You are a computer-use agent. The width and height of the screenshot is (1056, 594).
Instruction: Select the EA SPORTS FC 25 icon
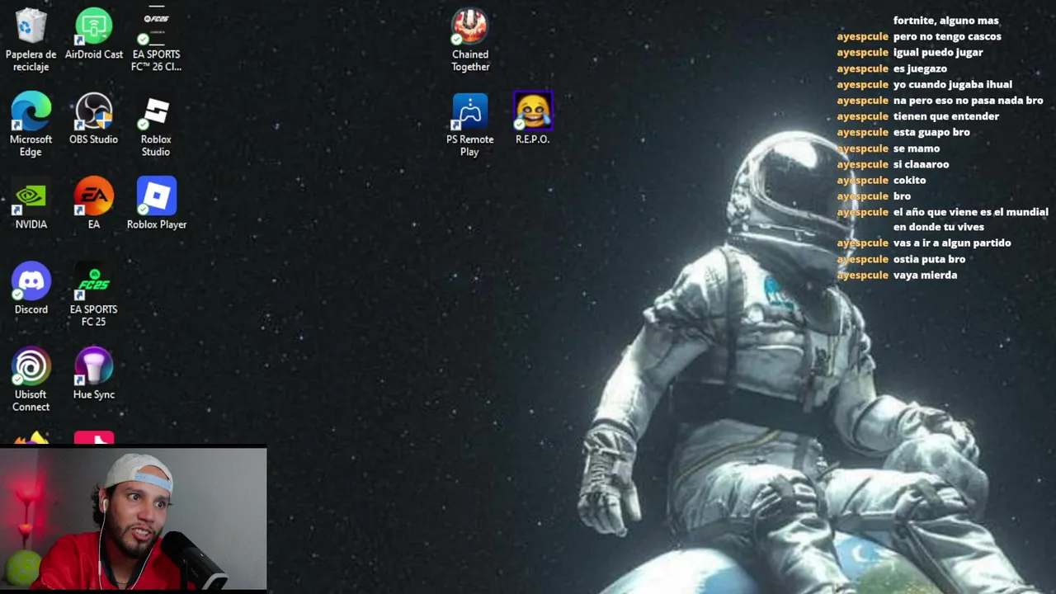pos(94,295)
